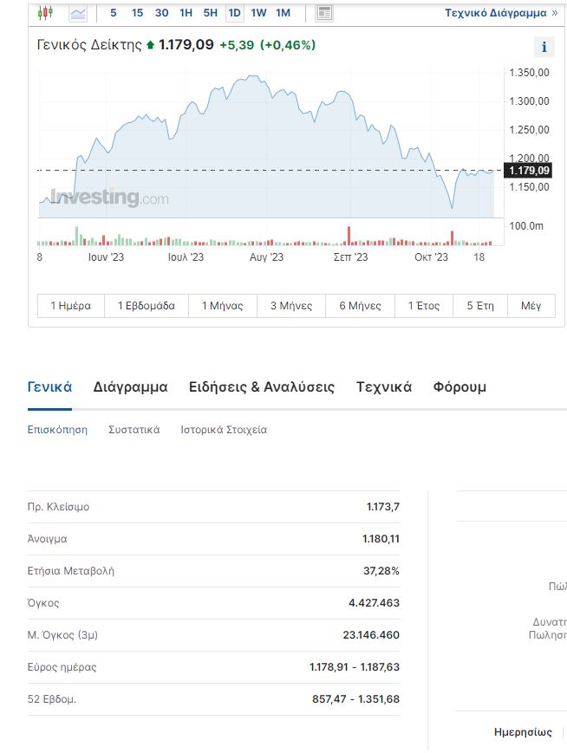Set chart interval to 5 minutes
567x753 pixels.
pos(114,13)
